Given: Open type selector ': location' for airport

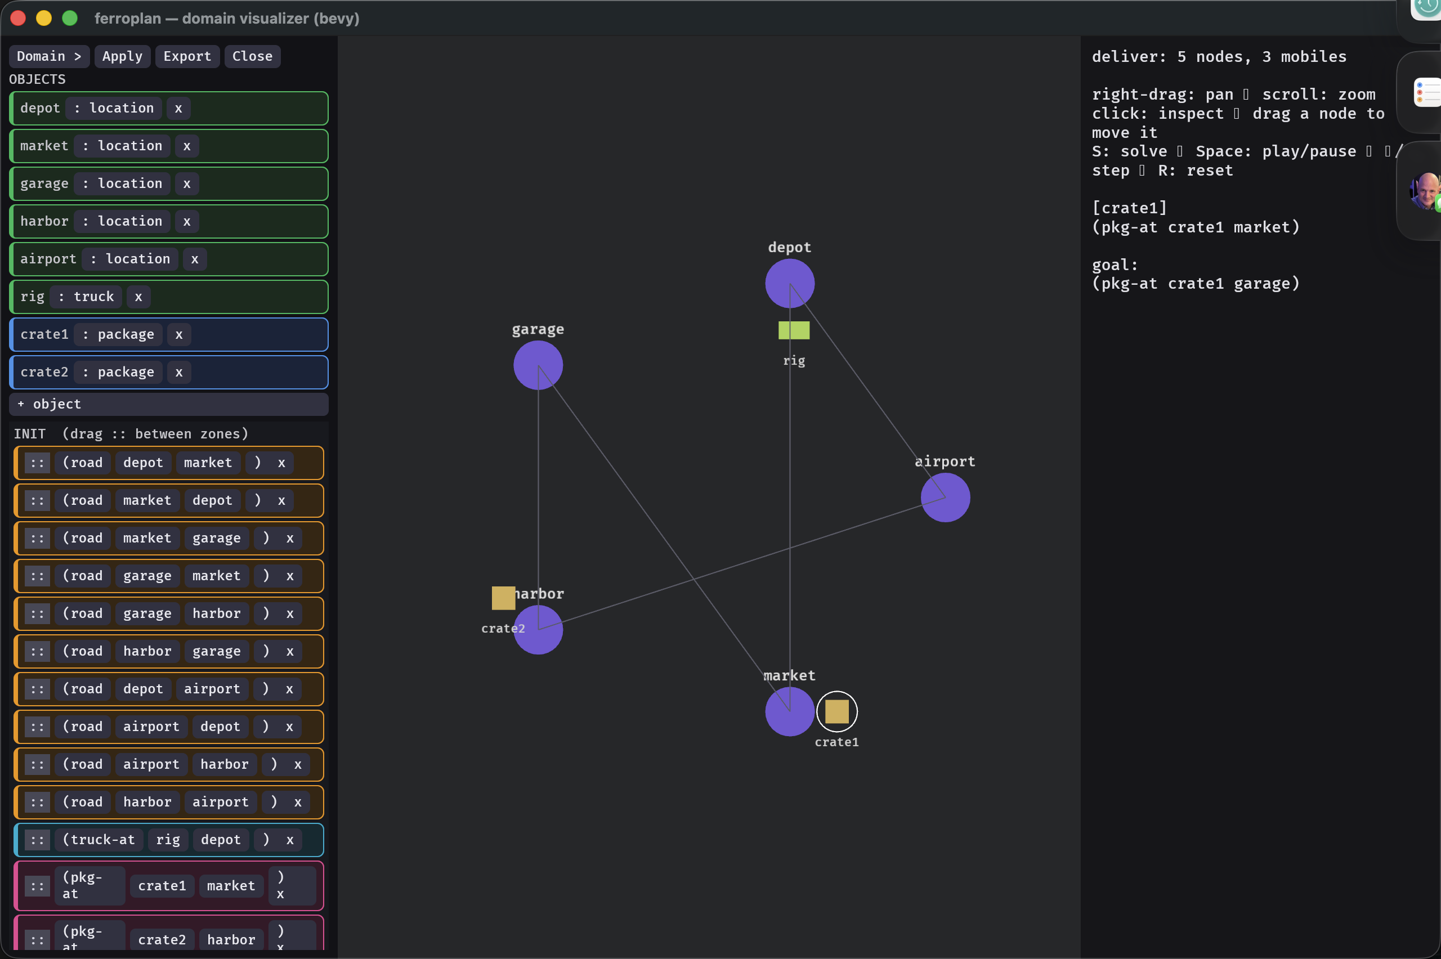Looking at the screenshot, I should [x=130, y=259].
